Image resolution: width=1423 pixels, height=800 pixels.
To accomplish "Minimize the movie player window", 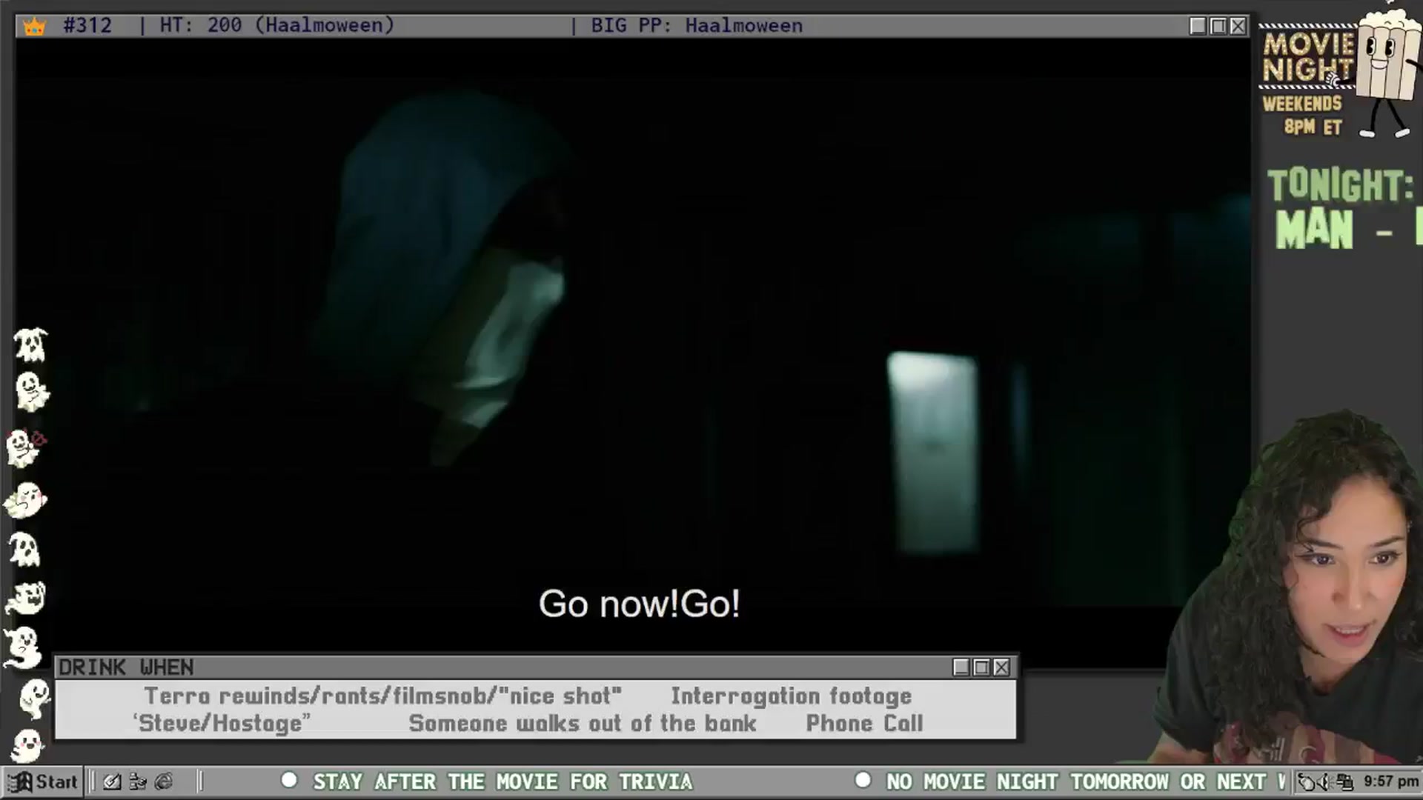I will pos(1197,26).
